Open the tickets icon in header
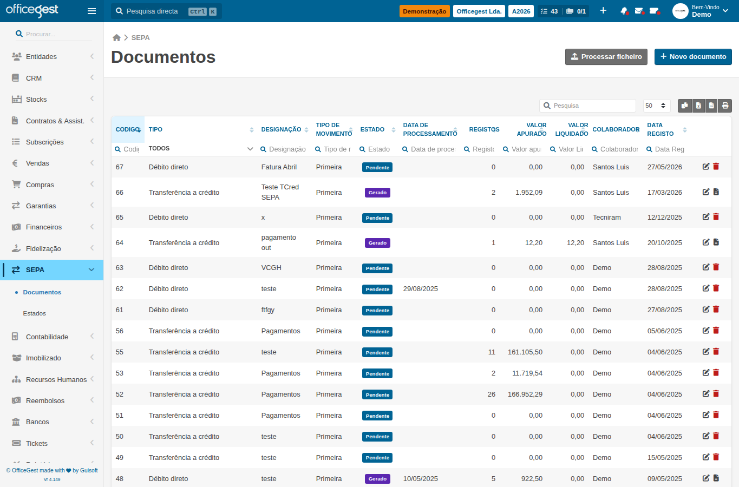Screen dimensions: 739x487 pos(654,11)
